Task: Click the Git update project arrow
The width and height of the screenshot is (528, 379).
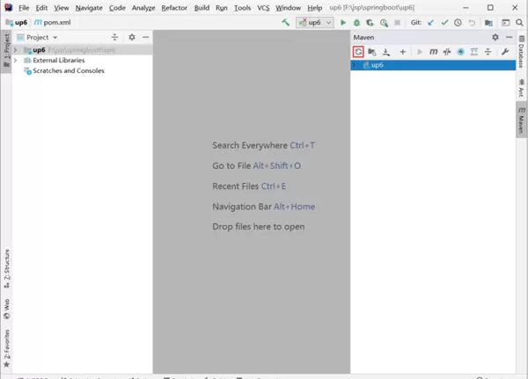Action: click(x=431, y=22)
